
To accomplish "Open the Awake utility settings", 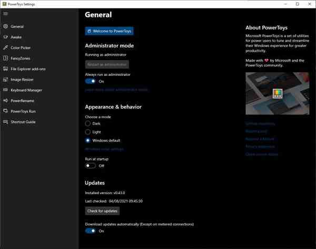I will (16, 37).
